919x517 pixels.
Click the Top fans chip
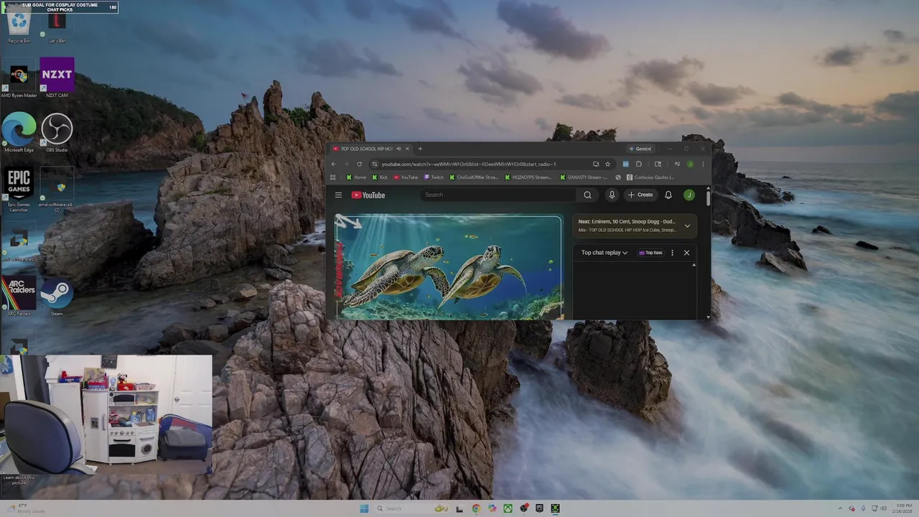coord(650,253)
